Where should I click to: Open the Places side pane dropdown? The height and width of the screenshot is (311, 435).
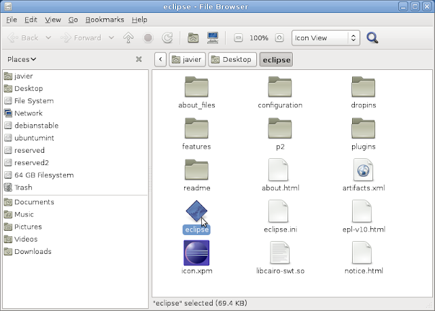(22, 59)
